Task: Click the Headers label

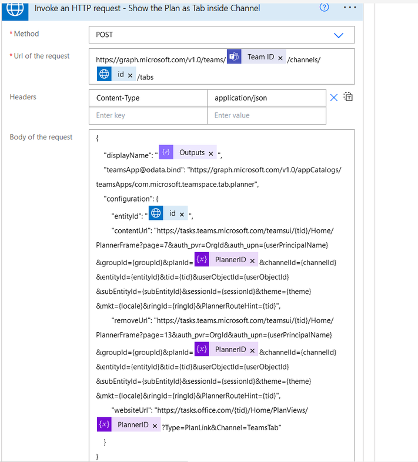Action: (x=23, y=97)
